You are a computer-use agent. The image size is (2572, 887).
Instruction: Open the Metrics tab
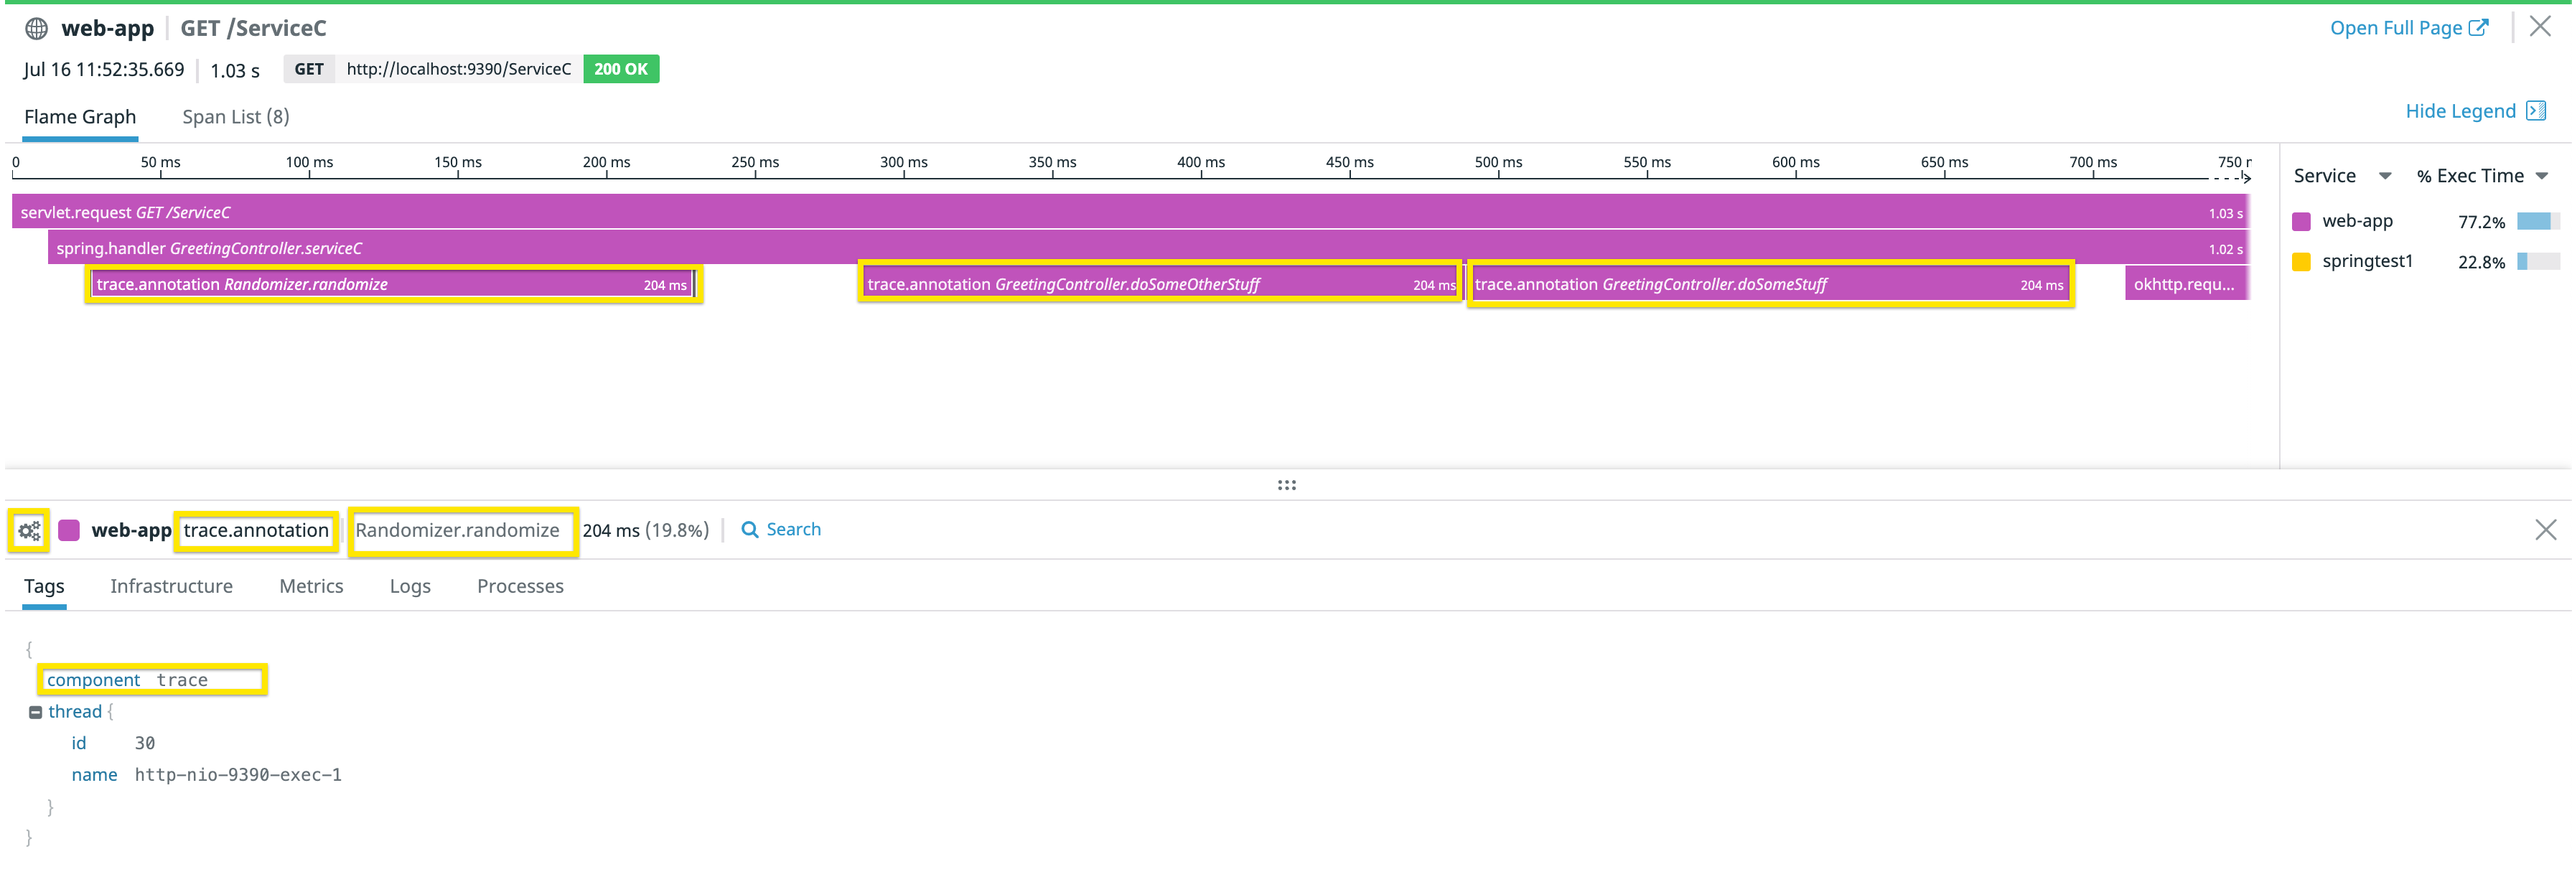coord(311,587)
